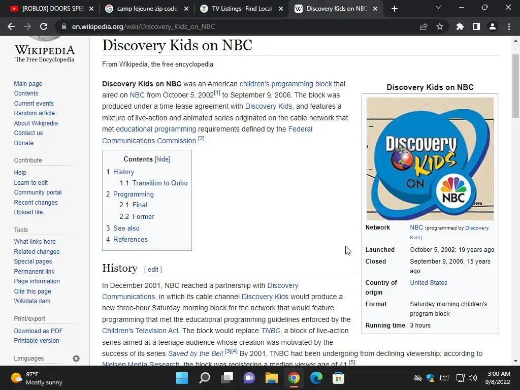
Task: Open the clock showing 3:00 AM
Action: click(499, 378)
